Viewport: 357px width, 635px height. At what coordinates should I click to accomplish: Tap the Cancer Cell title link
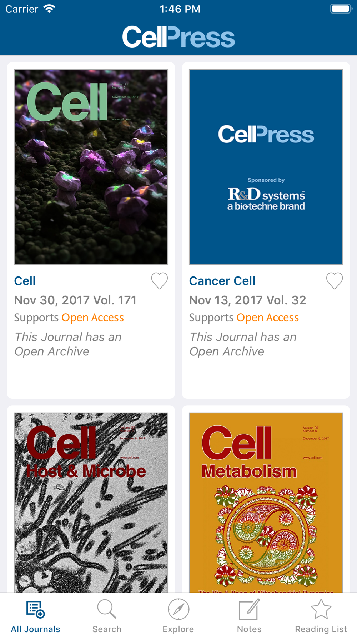[222, 281]
